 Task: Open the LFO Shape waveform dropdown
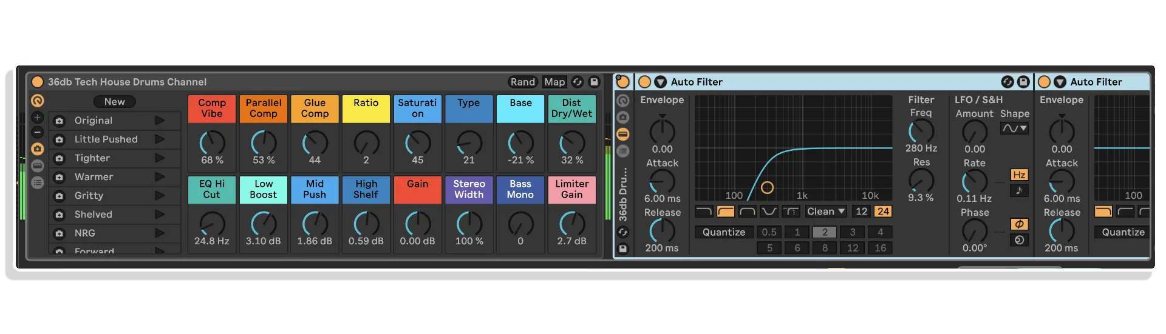[x=1014, y=128]
